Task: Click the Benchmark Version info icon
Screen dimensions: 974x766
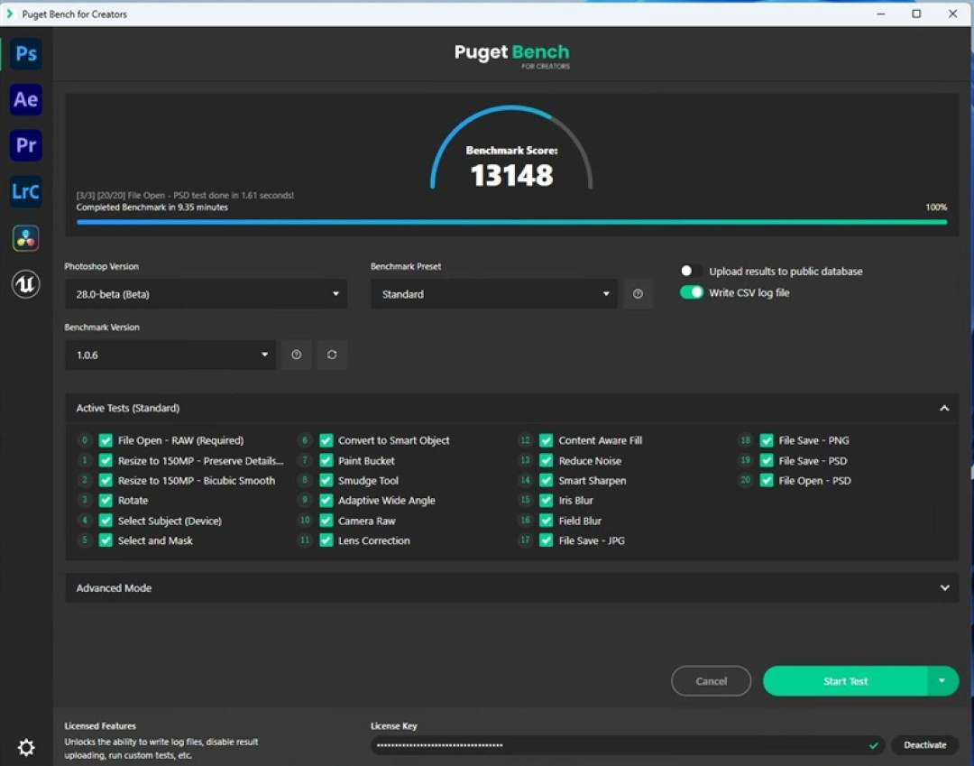Action: tap(297, 355)
